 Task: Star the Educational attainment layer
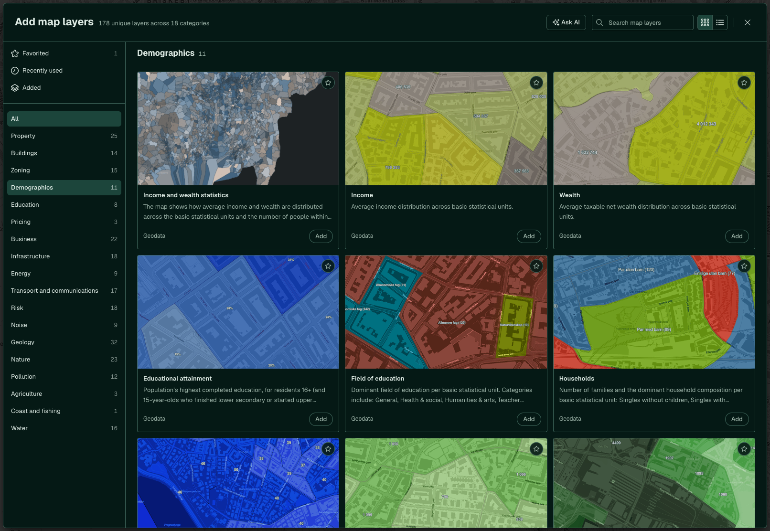[x=328, y=266]
